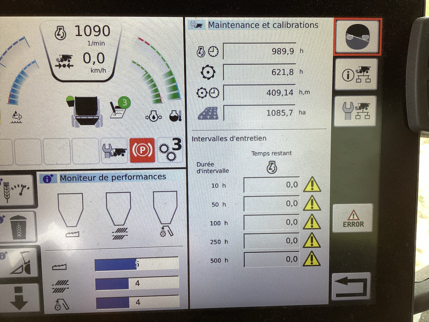Open the Maintenance et calibrations header

[263, 25]
